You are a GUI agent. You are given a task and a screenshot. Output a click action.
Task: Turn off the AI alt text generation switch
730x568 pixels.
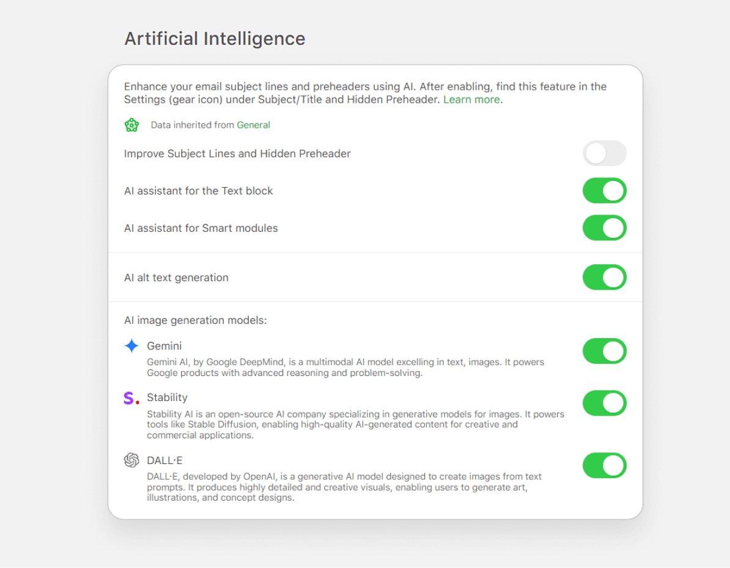[604, 278]
